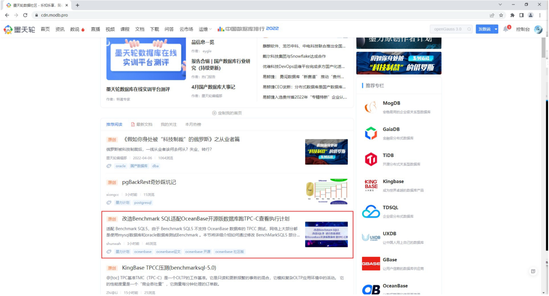Open the 墨天轮数据库在线实训平台测评 thumbnail
549x296 pixels.
[x=146, y=59]
